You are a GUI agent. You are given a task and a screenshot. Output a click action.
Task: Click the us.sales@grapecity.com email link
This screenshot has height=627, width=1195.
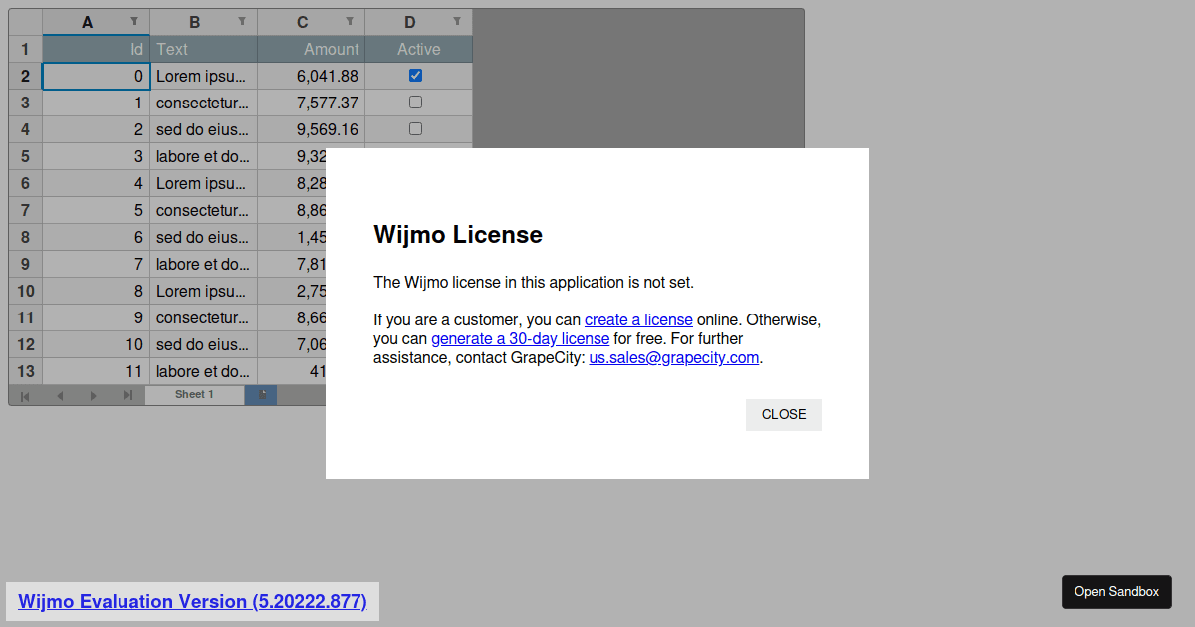click(674, 358)
